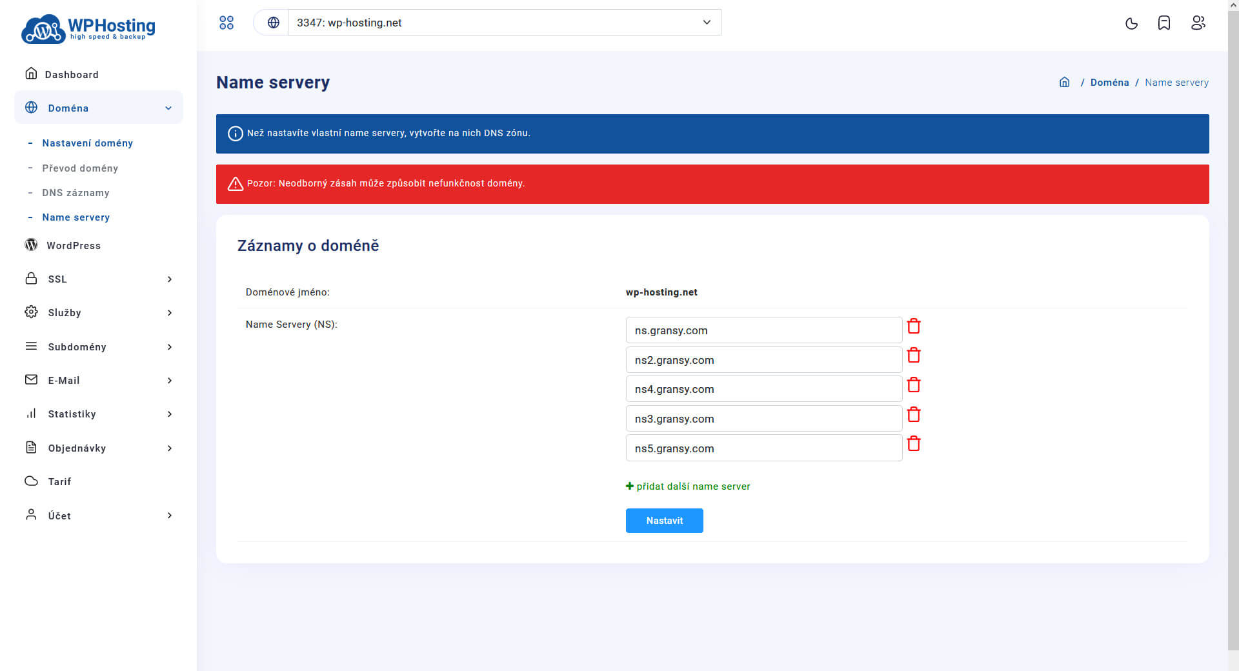Open DNS záznamy submenu item
The width and height of the screenshot is (1239, 671).
pos(76,193)
